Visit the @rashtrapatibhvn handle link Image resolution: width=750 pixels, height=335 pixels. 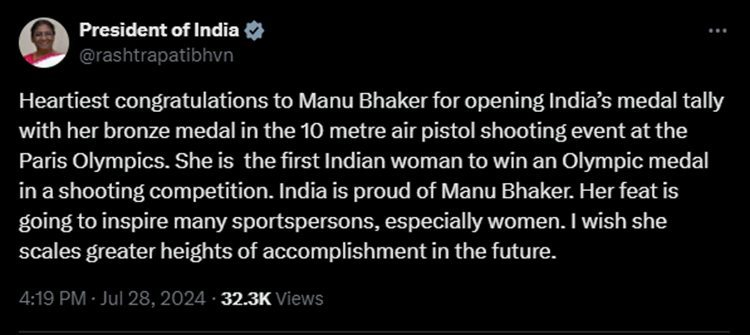click(x=156, y=56)
